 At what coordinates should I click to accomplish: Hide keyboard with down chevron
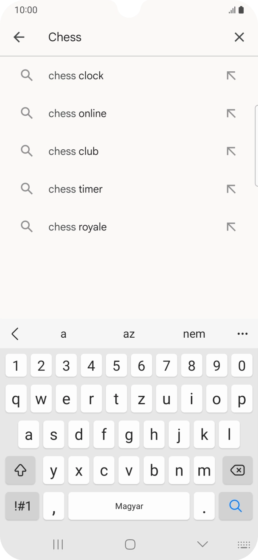tap(203, 544)
